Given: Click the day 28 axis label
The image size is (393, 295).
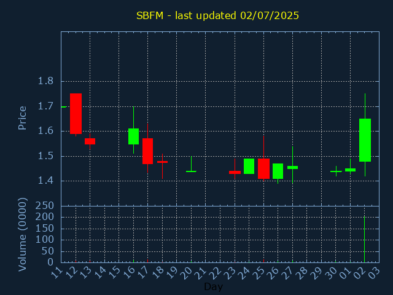Looking at the screenshot, I should pyautogui.click(x=303, y=272).
